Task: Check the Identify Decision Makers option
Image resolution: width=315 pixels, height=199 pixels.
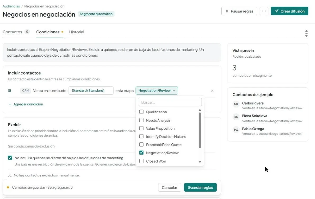Action: 141,137
